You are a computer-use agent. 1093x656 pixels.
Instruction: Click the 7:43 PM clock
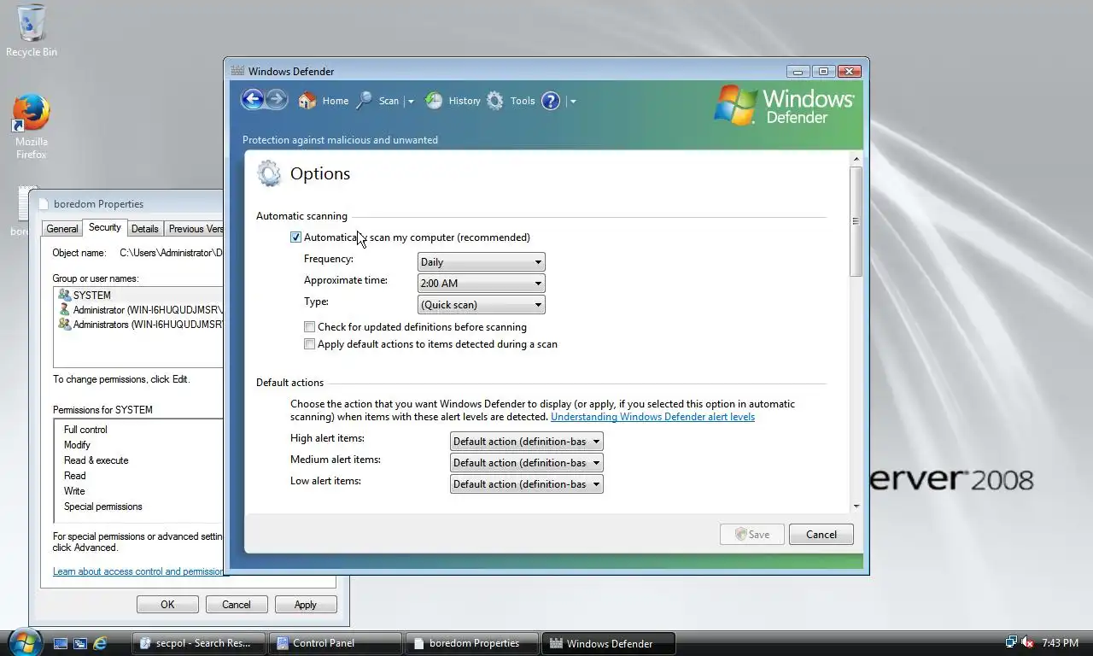point(1060,643)
